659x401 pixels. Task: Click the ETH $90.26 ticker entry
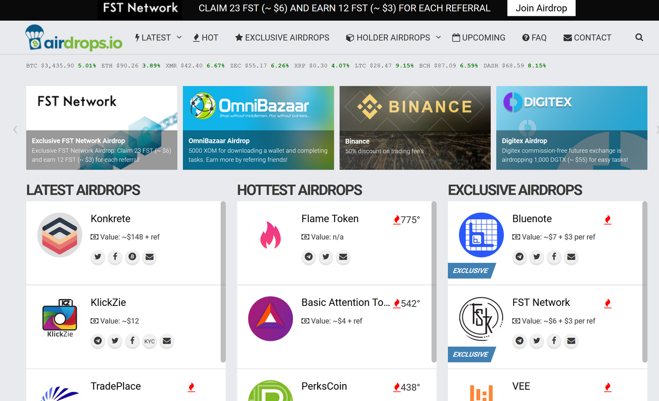click(131, 66)
